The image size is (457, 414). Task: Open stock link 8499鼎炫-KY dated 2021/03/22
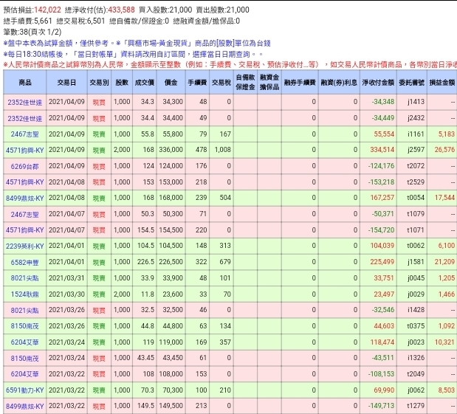tap(25, 406)
